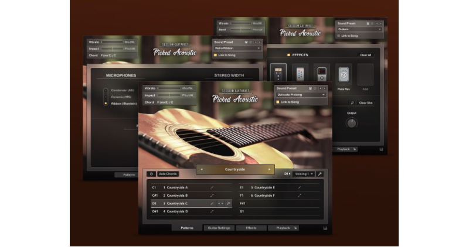Click the save icon in the Delicate Picking Sound Preset panel
Screen dimensions: 469x247
coord(310,88)
